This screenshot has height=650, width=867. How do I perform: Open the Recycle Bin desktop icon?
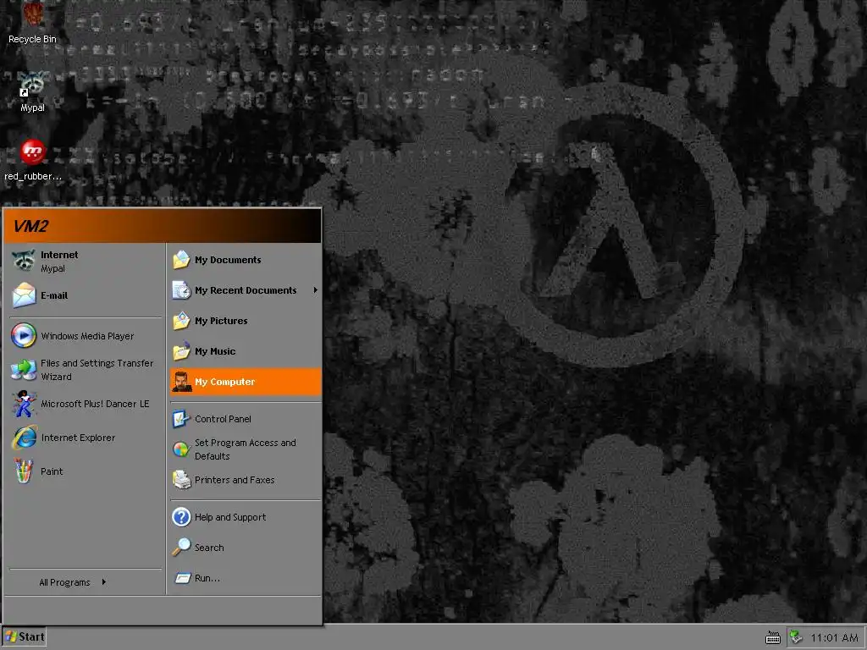(x=32, y=15)
